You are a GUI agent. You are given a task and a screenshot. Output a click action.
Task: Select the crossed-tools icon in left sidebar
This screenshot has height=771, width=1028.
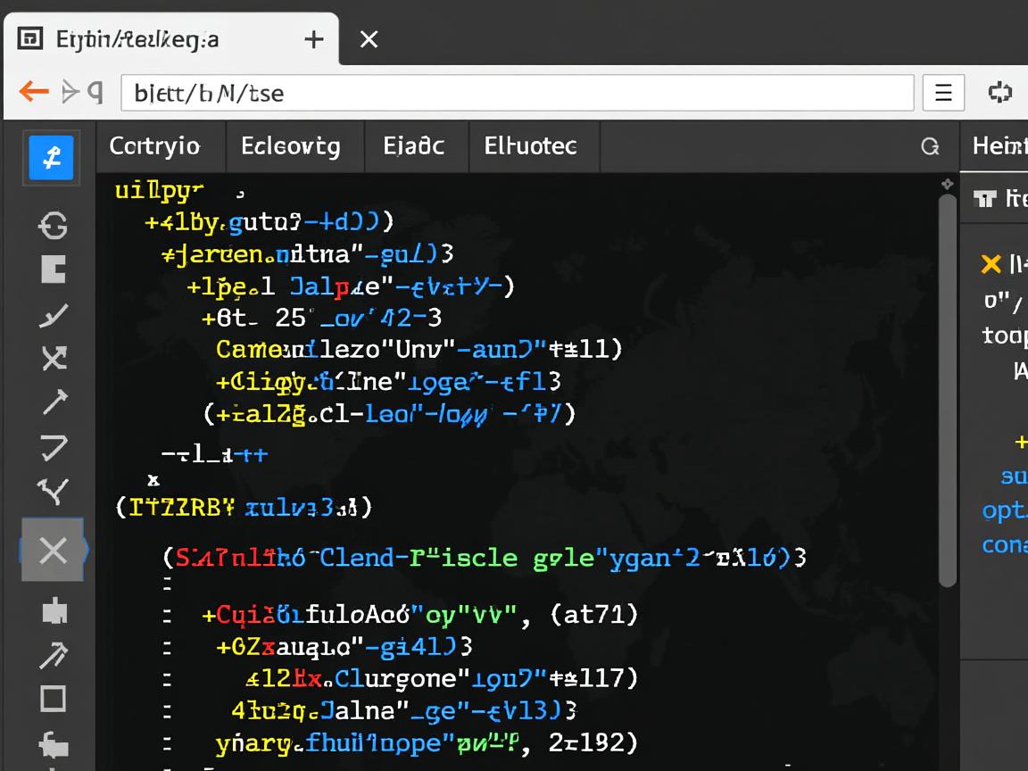54,359
